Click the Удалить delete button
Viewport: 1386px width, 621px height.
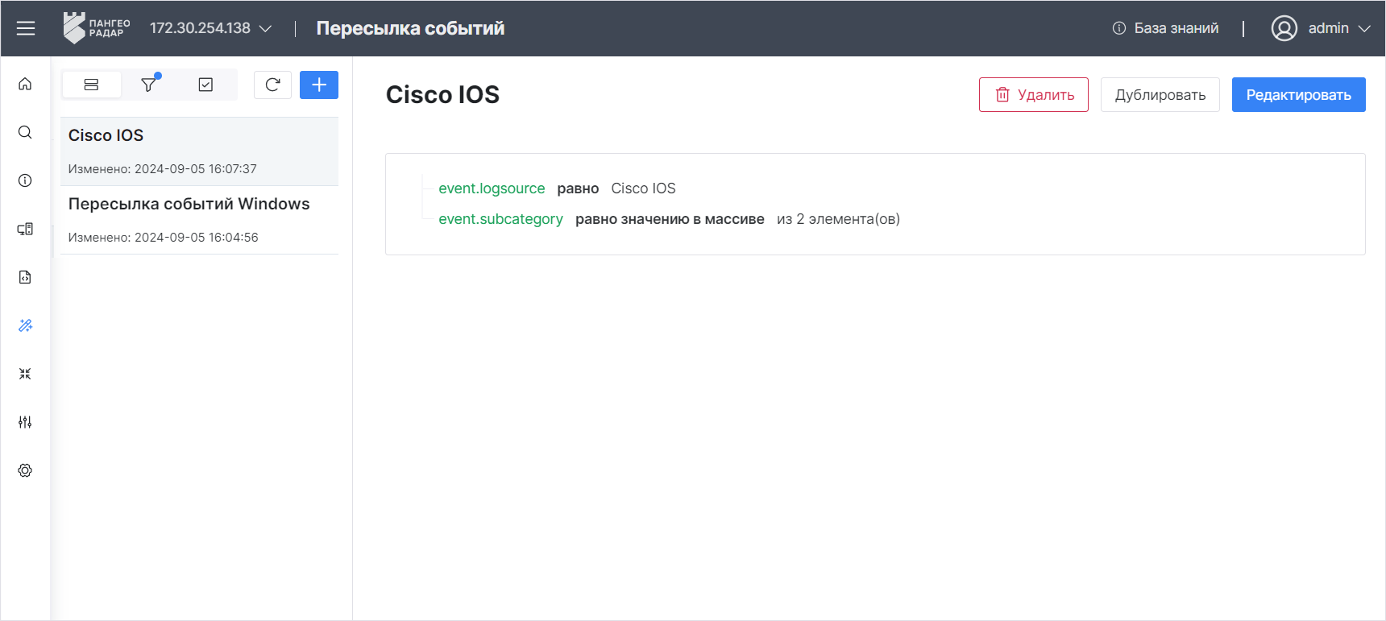pyautogui.click(x=1034, y=95)
